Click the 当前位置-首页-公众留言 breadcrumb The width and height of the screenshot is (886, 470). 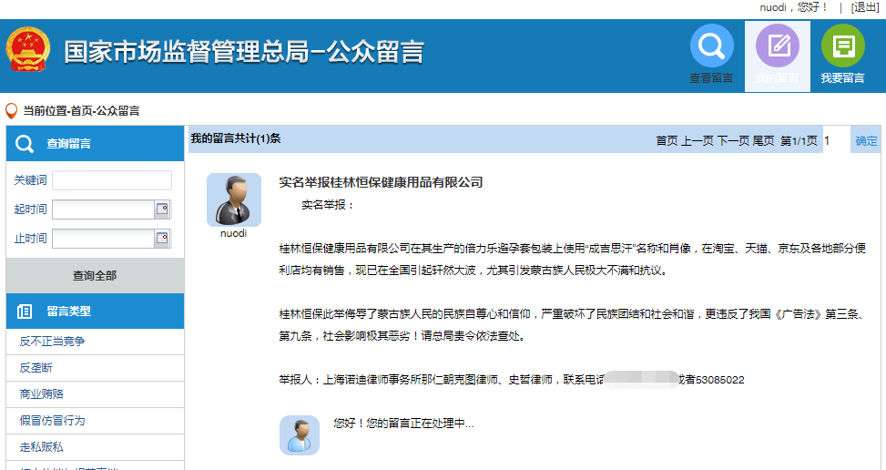pyautogui.click(x=81, y=111)
